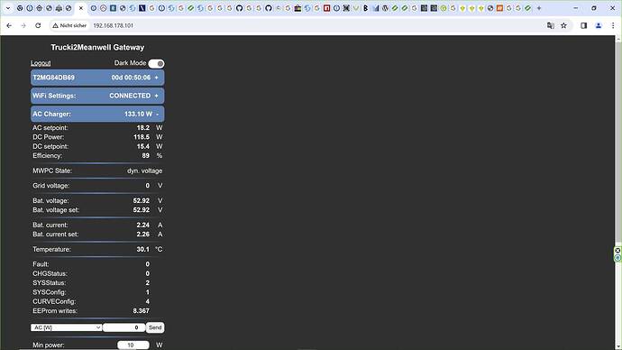Switch to the WordPress favicon tab
Image resolution: width=622 pixels, height=350 pixels.
pyautogui.click(x=385, y=8)
